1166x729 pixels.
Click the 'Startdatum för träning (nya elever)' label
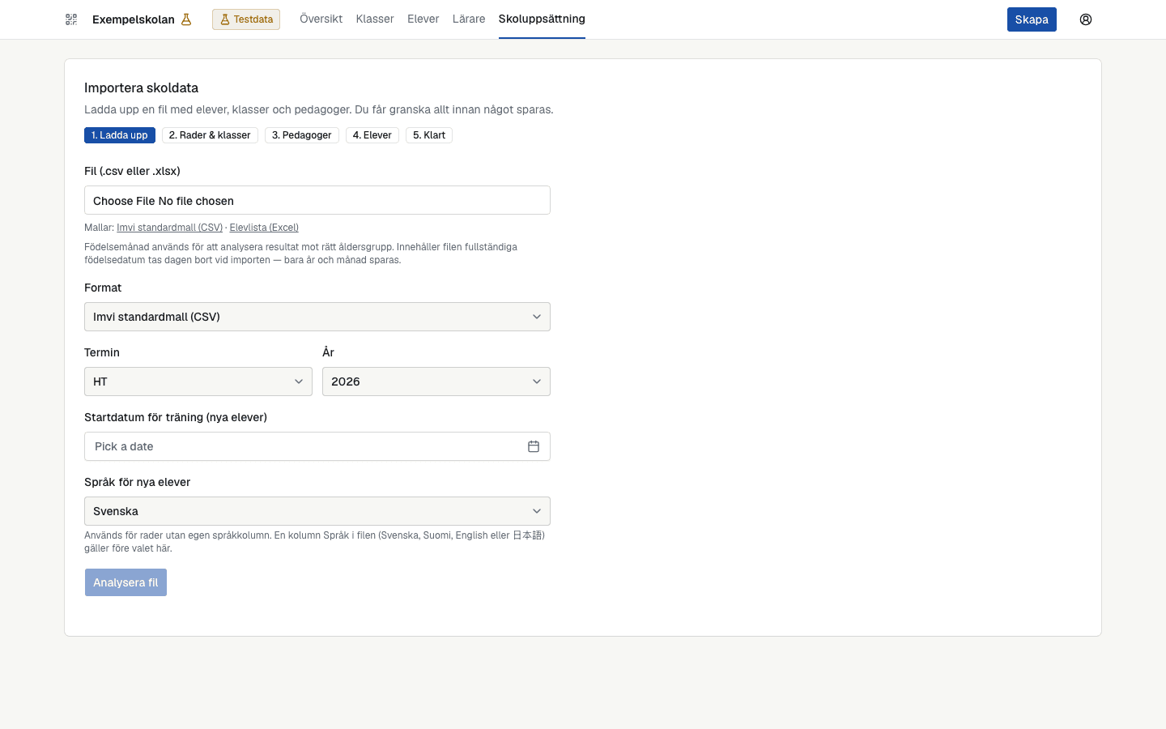pyautogui.click(x=176, y=417)
